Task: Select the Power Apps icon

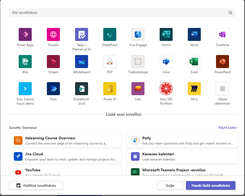Action: click(25, 35)
